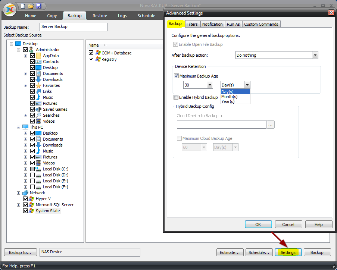Click the Schedule... button at bottom

[x=259, y=252]
